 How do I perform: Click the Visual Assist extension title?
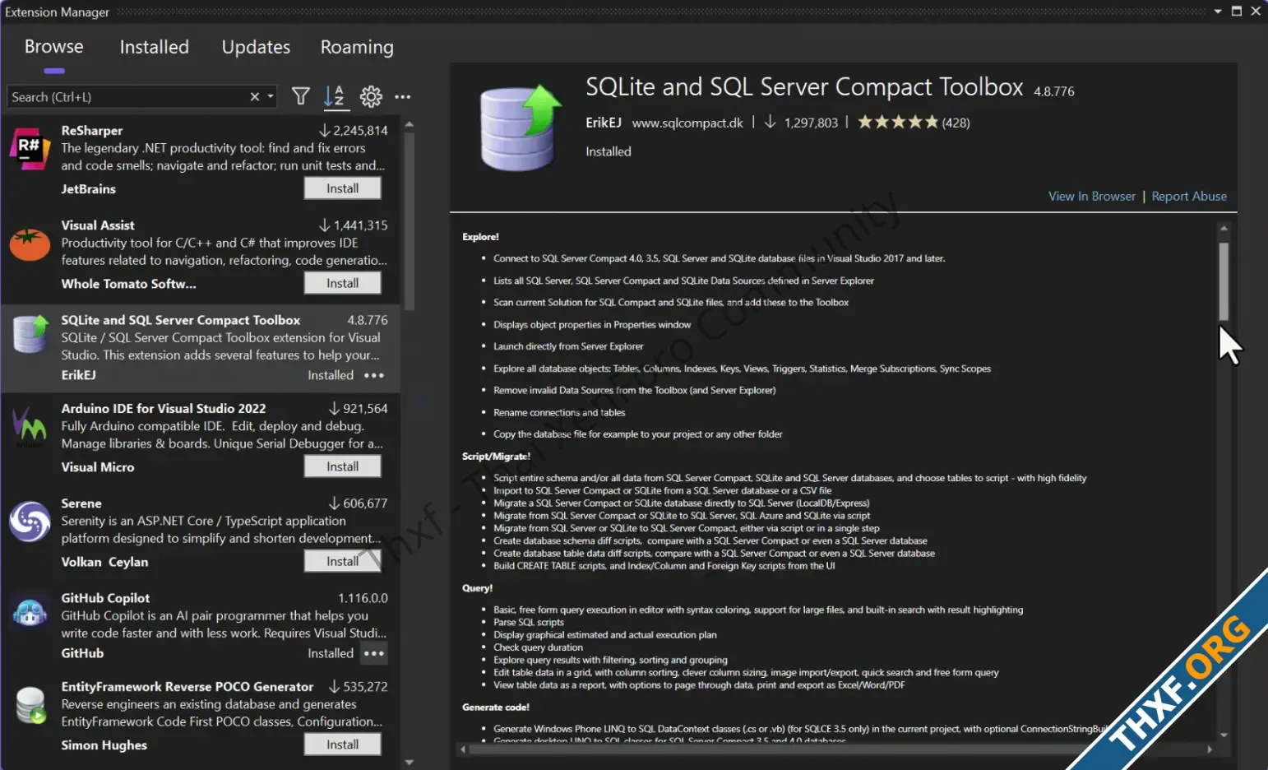tap(98, 225)
